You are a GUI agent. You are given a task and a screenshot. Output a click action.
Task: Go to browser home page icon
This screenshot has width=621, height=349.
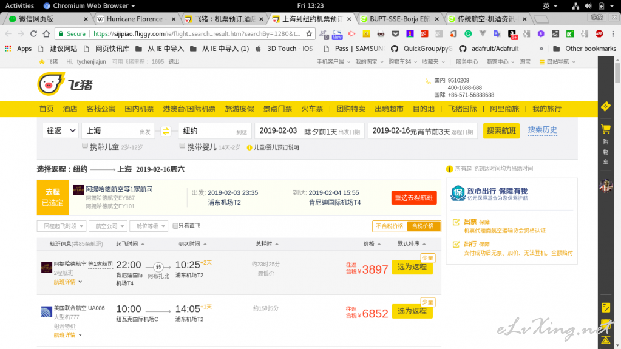coord(46,33)
